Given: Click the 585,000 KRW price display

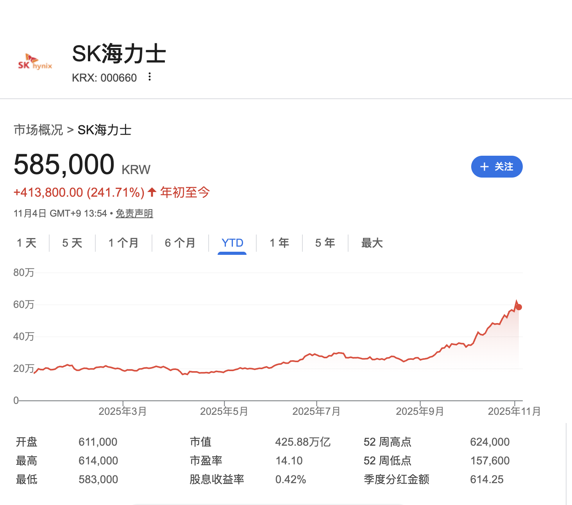Looking at the screenshot, I should click(64, 164).
